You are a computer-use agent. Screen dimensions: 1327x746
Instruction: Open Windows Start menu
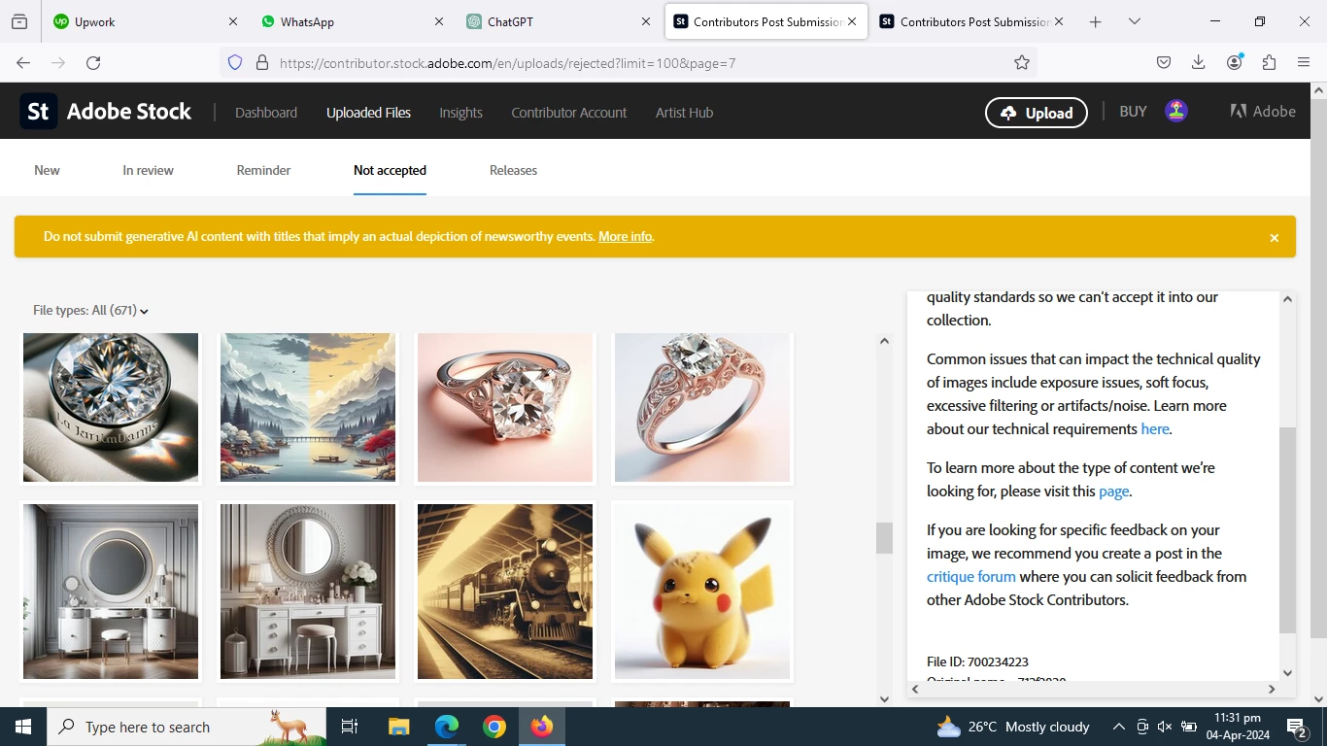pyautogui.click(x=23, y=727)
